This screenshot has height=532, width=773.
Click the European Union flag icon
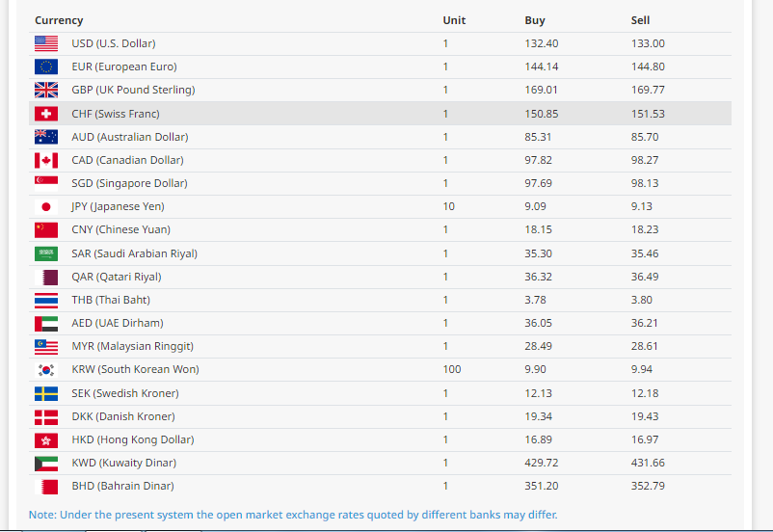click(x=46, y=66)
